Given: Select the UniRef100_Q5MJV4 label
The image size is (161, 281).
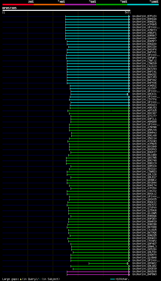Looking at the screenshot, I should 145,130.
